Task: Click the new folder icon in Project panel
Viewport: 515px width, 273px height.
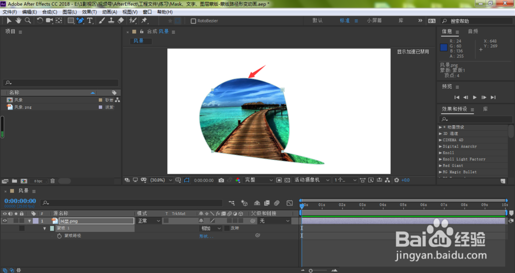Action: point(14,181)
